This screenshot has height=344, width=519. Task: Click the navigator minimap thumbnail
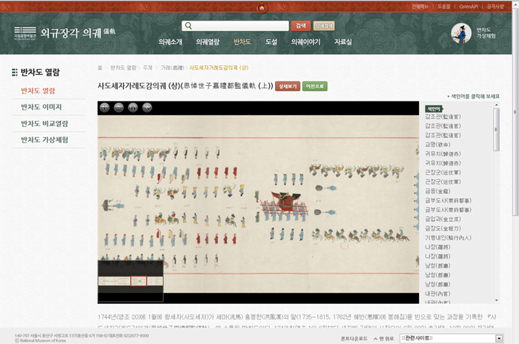[x=130, y=281]
